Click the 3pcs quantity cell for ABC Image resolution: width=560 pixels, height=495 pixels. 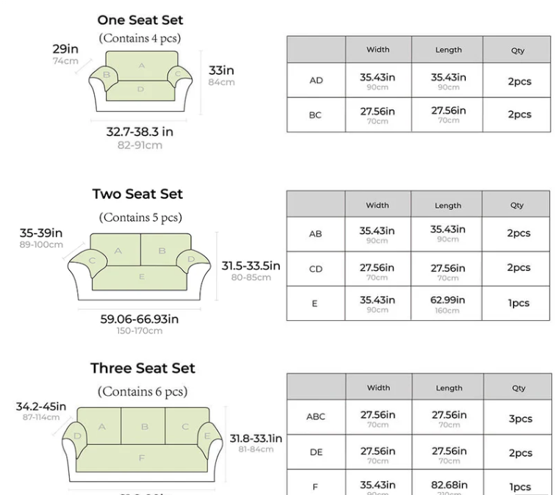pos(520,419)
